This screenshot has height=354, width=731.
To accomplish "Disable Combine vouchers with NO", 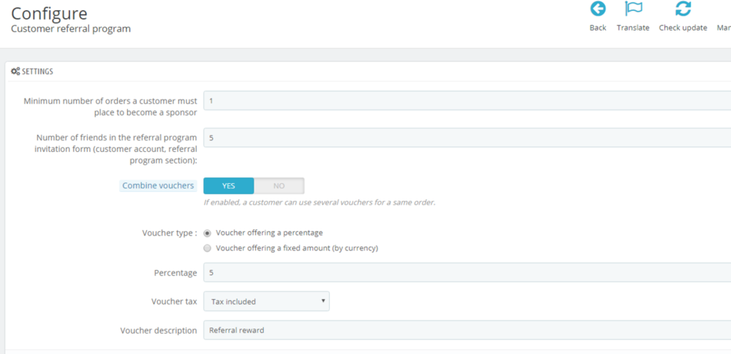I will coord(279,186).
